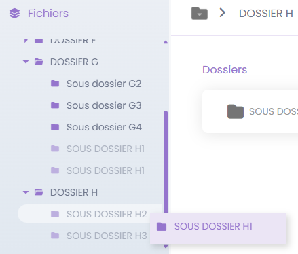Click the Sous dossier G2 folder icon
298x254 pixels.
[55, 84]
